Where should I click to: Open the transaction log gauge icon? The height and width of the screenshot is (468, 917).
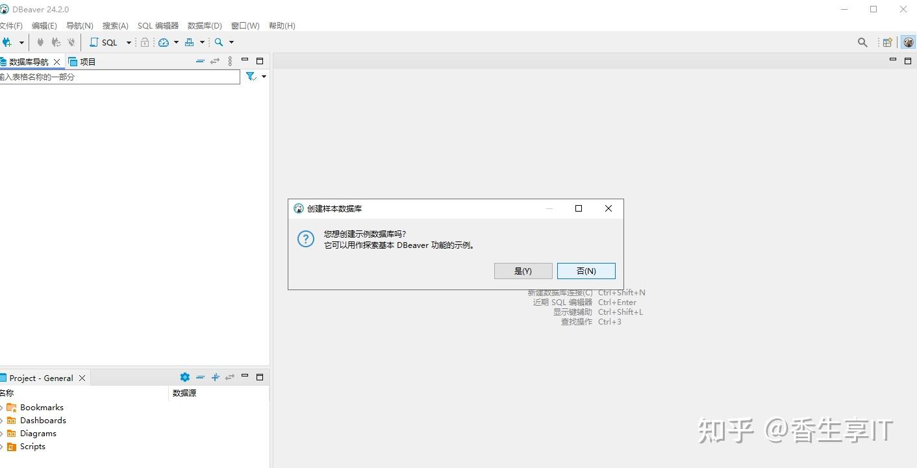tap(164, 42)
